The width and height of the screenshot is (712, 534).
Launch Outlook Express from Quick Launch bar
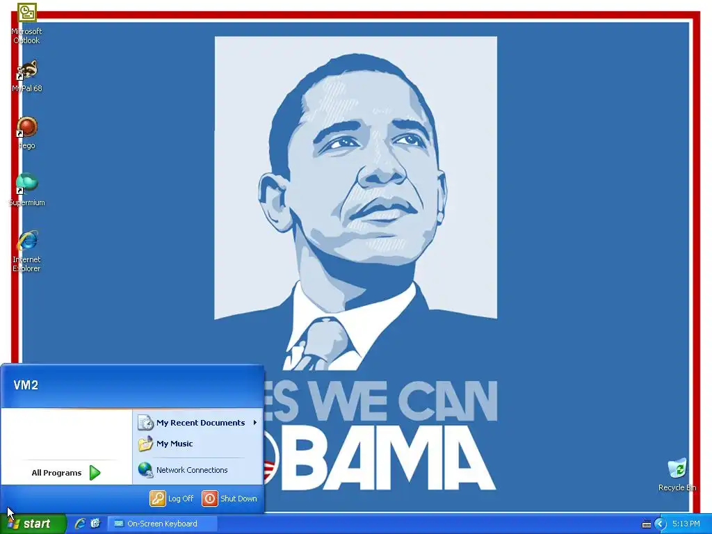[95, 524]
